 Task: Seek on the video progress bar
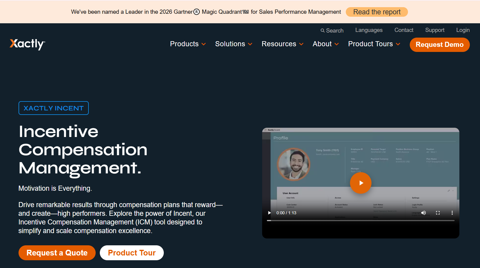pyautogui.click(x=361, y=221)
